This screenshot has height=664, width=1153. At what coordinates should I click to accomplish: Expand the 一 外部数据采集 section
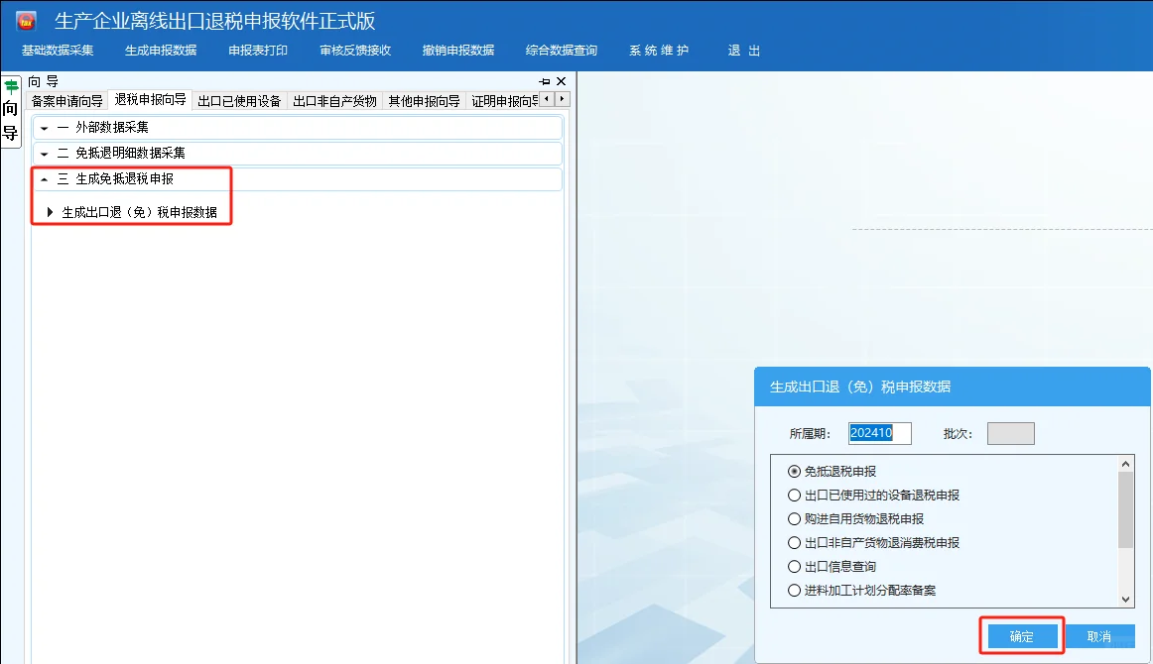(44, 127)
